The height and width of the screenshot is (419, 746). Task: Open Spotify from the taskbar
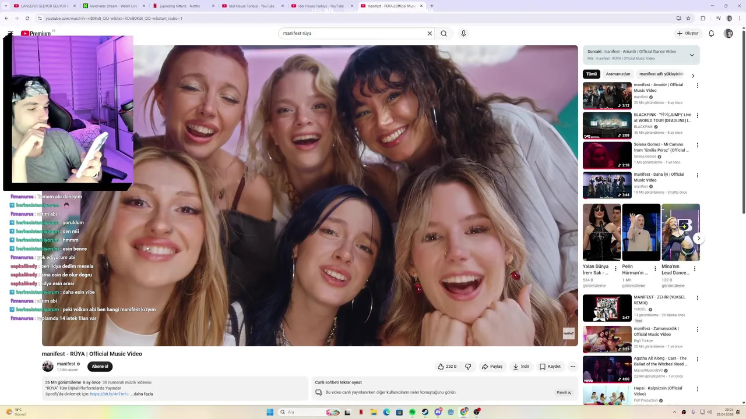tap(412, 412)
